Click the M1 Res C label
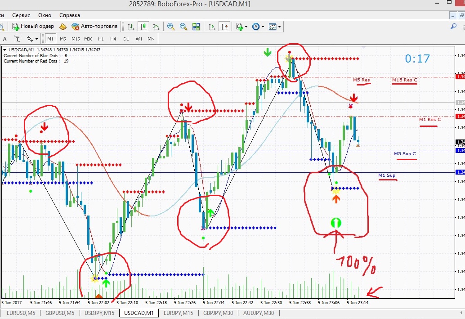 pyautogui.click(x=430, y=119)
